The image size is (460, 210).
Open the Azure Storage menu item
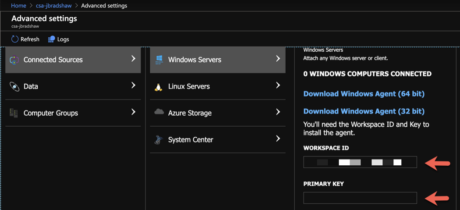190,113
